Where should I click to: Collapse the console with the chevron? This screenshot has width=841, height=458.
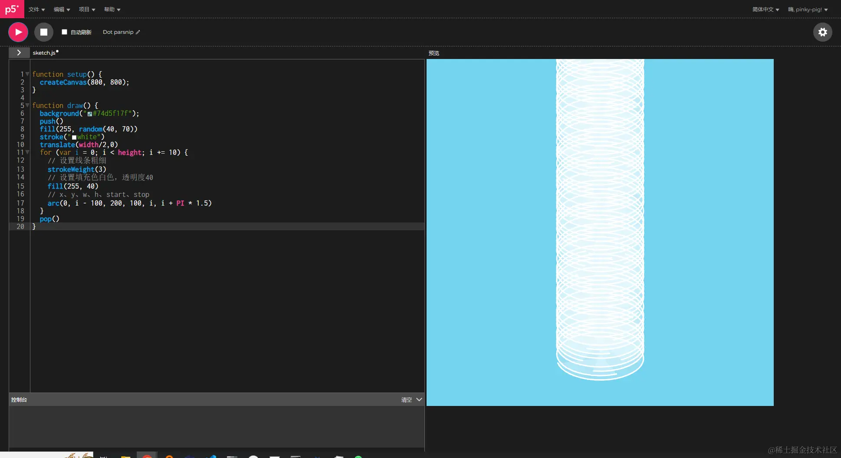pyautogui.click(x=418, y=399)
